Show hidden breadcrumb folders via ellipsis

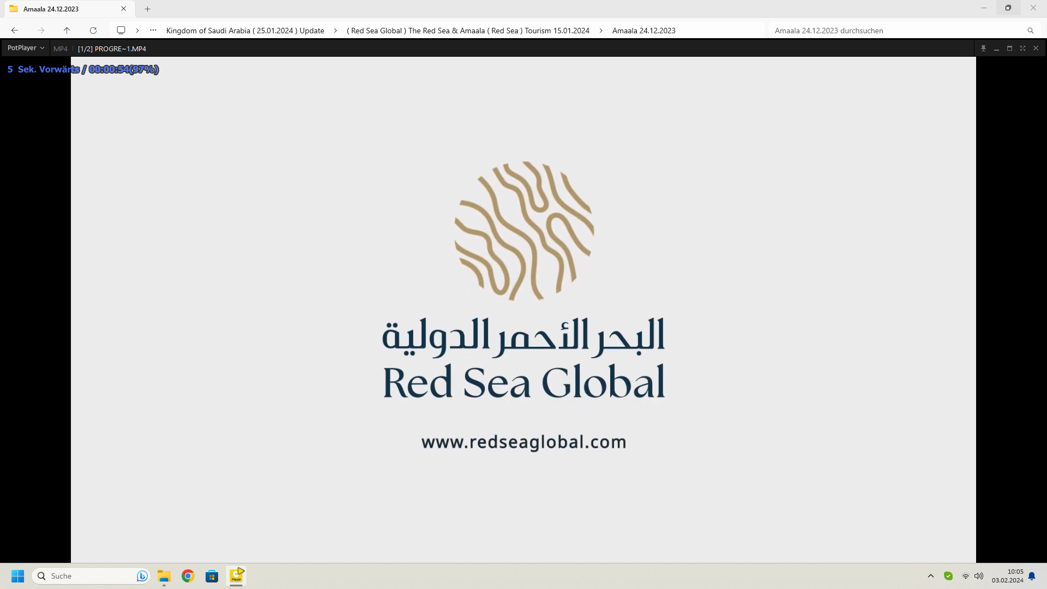[153, 31]
